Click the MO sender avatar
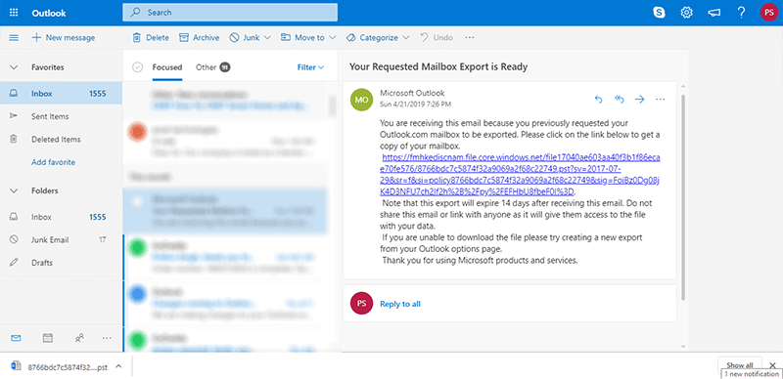This screenshot has height=379, width=783. pyautogui.click(x=361, y=100)
